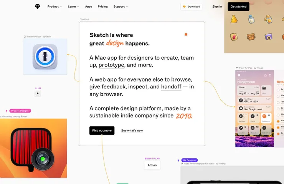Screen dimensions: 284x184
Task: Tap the Next Flight airplane icon
Action: [241, 100]
